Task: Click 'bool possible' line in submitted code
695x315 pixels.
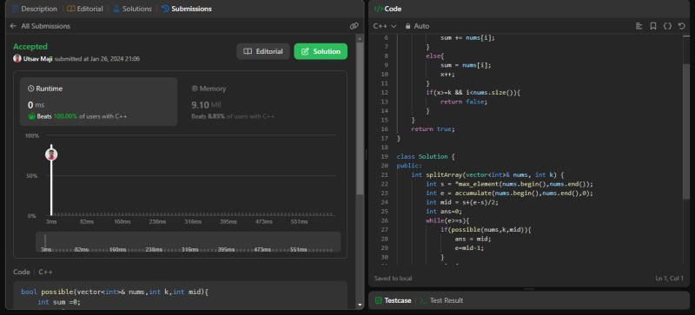Action: pyautogui.click(x=115, y=292)
